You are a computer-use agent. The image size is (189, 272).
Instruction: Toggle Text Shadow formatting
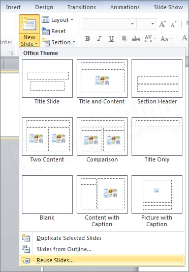click(x=123, y=38)
